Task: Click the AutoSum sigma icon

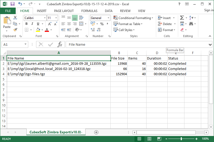Action: click(182, 18)
